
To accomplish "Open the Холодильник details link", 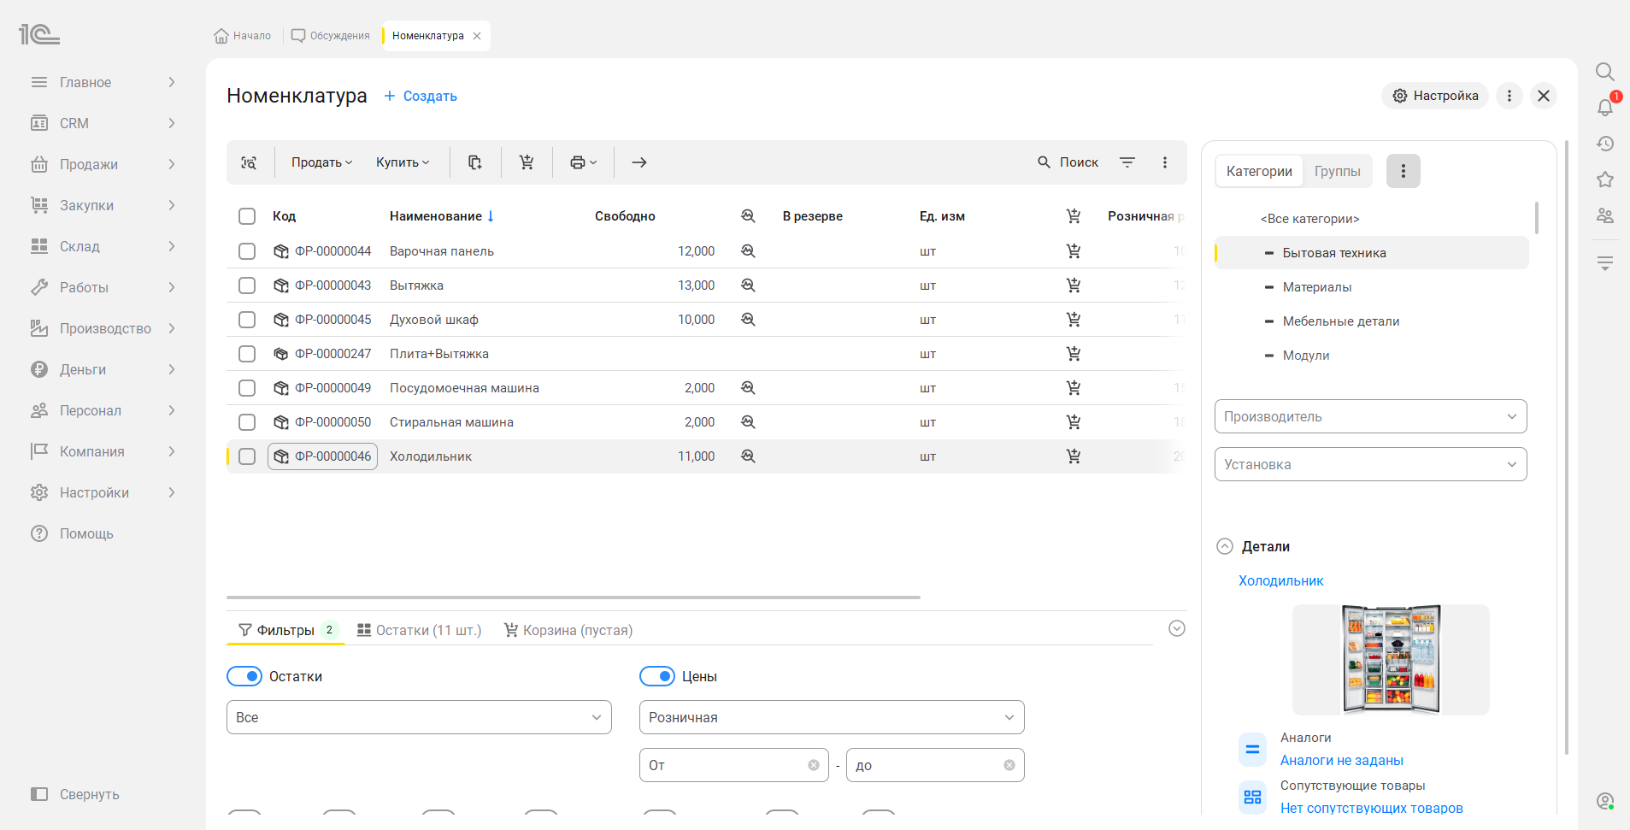I will [x=1280, y=580].
